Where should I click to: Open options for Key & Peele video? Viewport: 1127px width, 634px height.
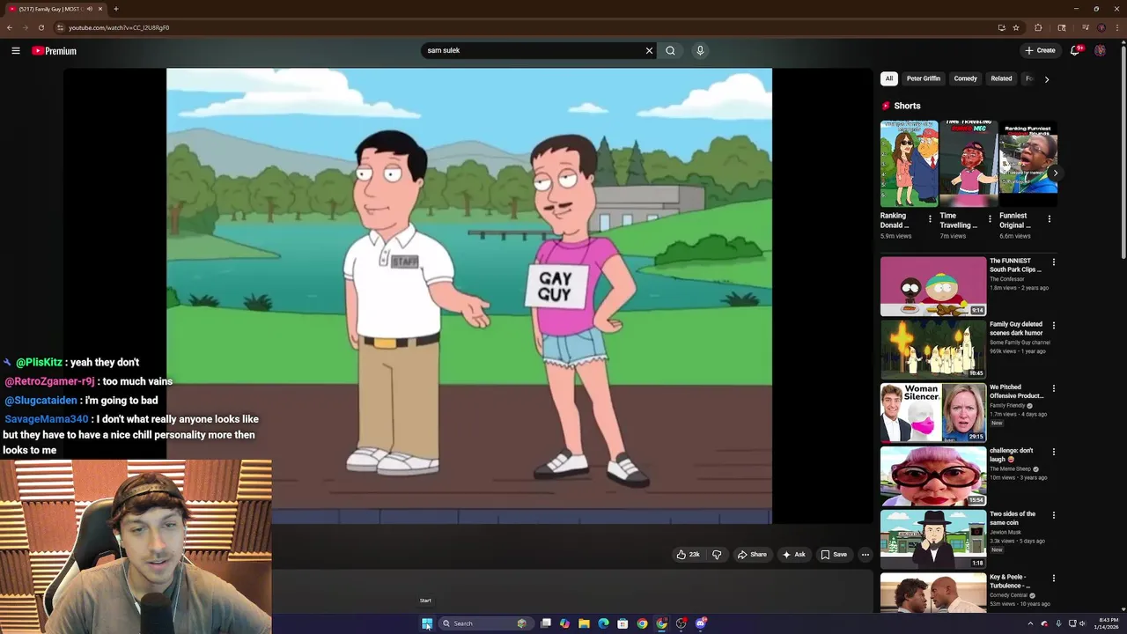coord(1053,579)
